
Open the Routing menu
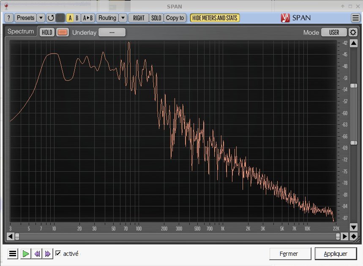click(x=107, y=18)
